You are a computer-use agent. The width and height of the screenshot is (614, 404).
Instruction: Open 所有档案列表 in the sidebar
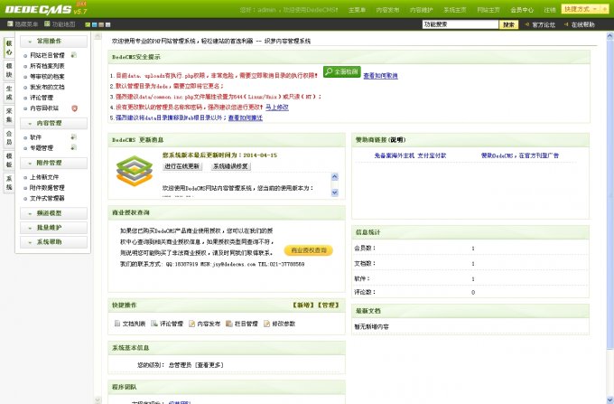[47, 66]
